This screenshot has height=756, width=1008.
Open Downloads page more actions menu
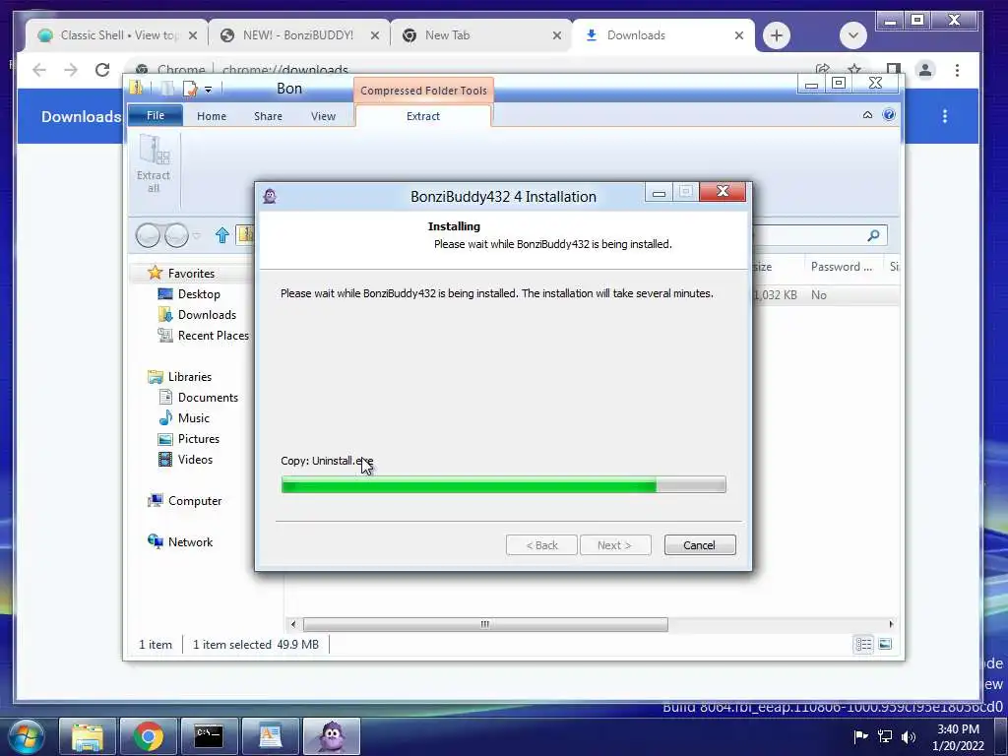click(x=944, y=116)
